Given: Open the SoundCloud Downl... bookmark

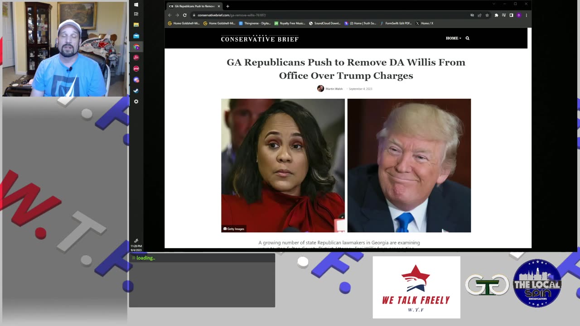Looking at the screenshot, I should 325,23.
